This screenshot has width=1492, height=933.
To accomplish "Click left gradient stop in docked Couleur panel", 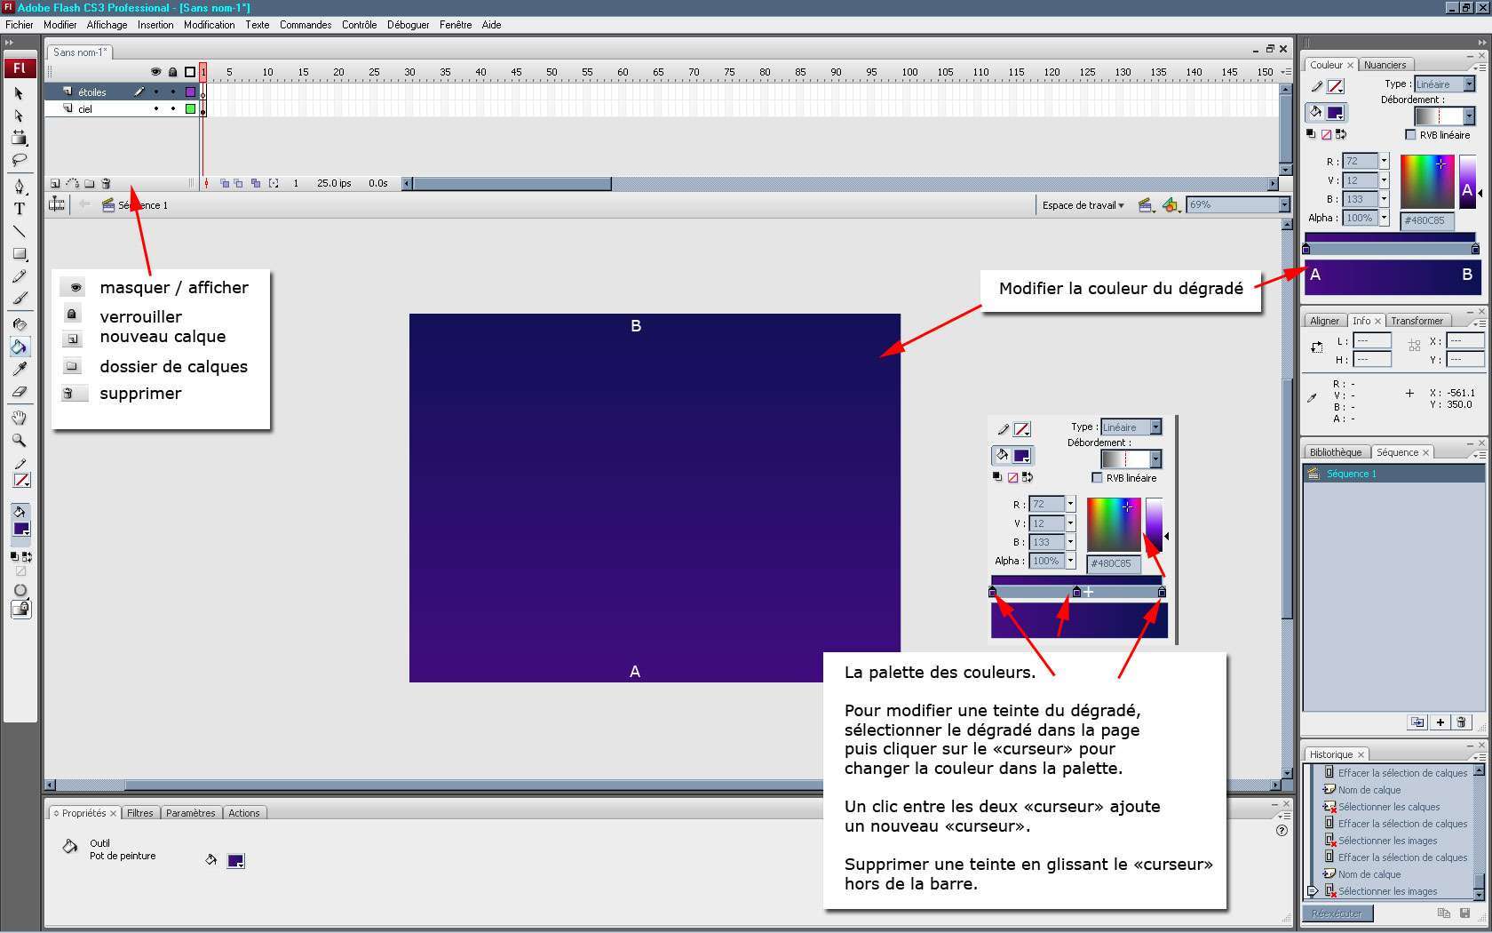I will [x=1306, y=249].
